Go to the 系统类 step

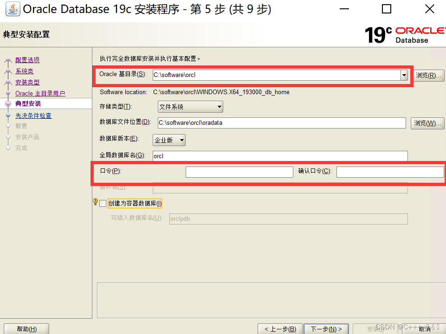pos(25,71)
